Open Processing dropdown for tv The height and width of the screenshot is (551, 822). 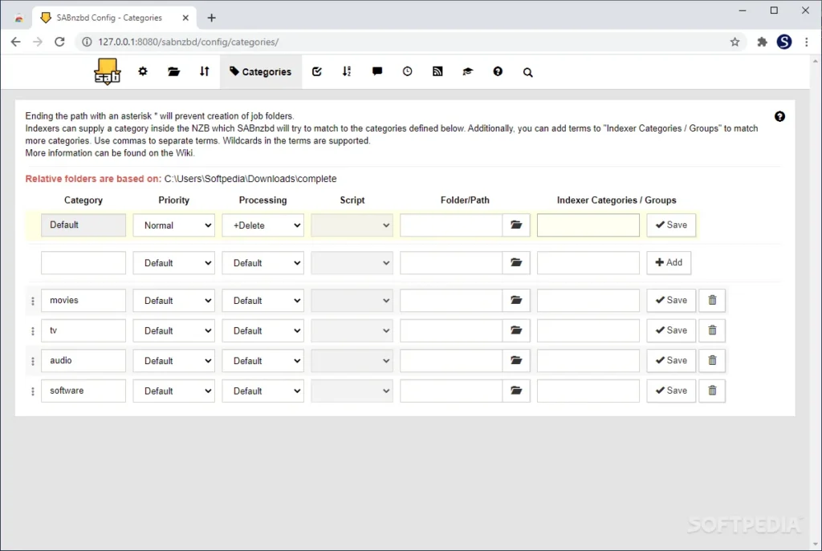point(262,330)
